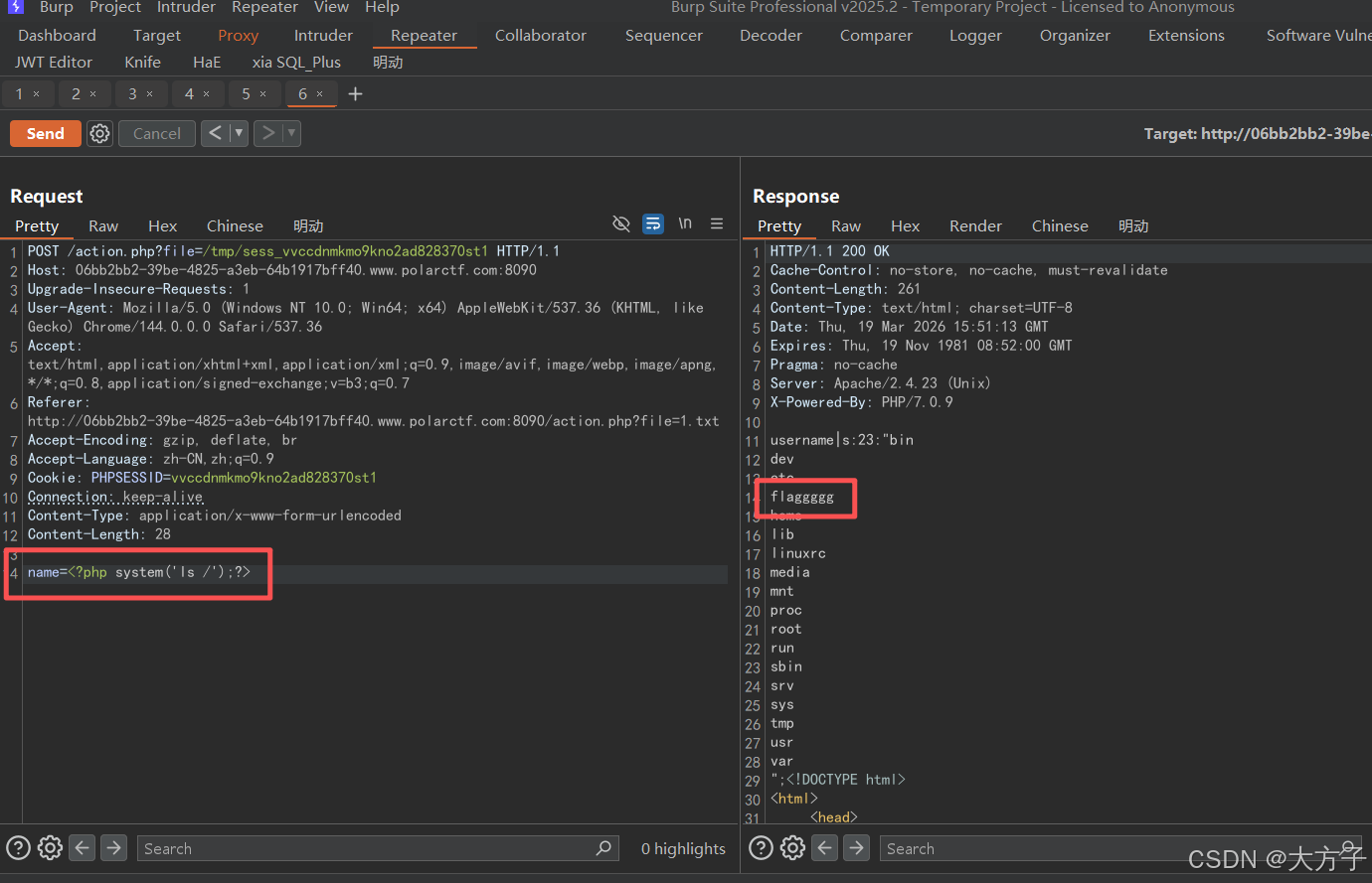The height and width of the screenshot is (883, 1372).
Task: Go to previous response search match
Action: point(825,847)
